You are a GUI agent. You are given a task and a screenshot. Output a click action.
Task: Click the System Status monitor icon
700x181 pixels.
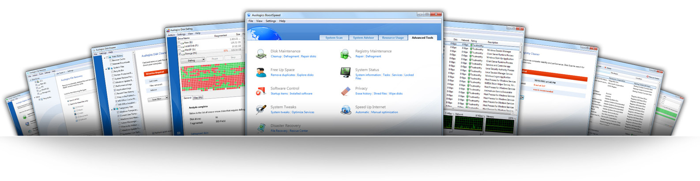pos(345,72)
